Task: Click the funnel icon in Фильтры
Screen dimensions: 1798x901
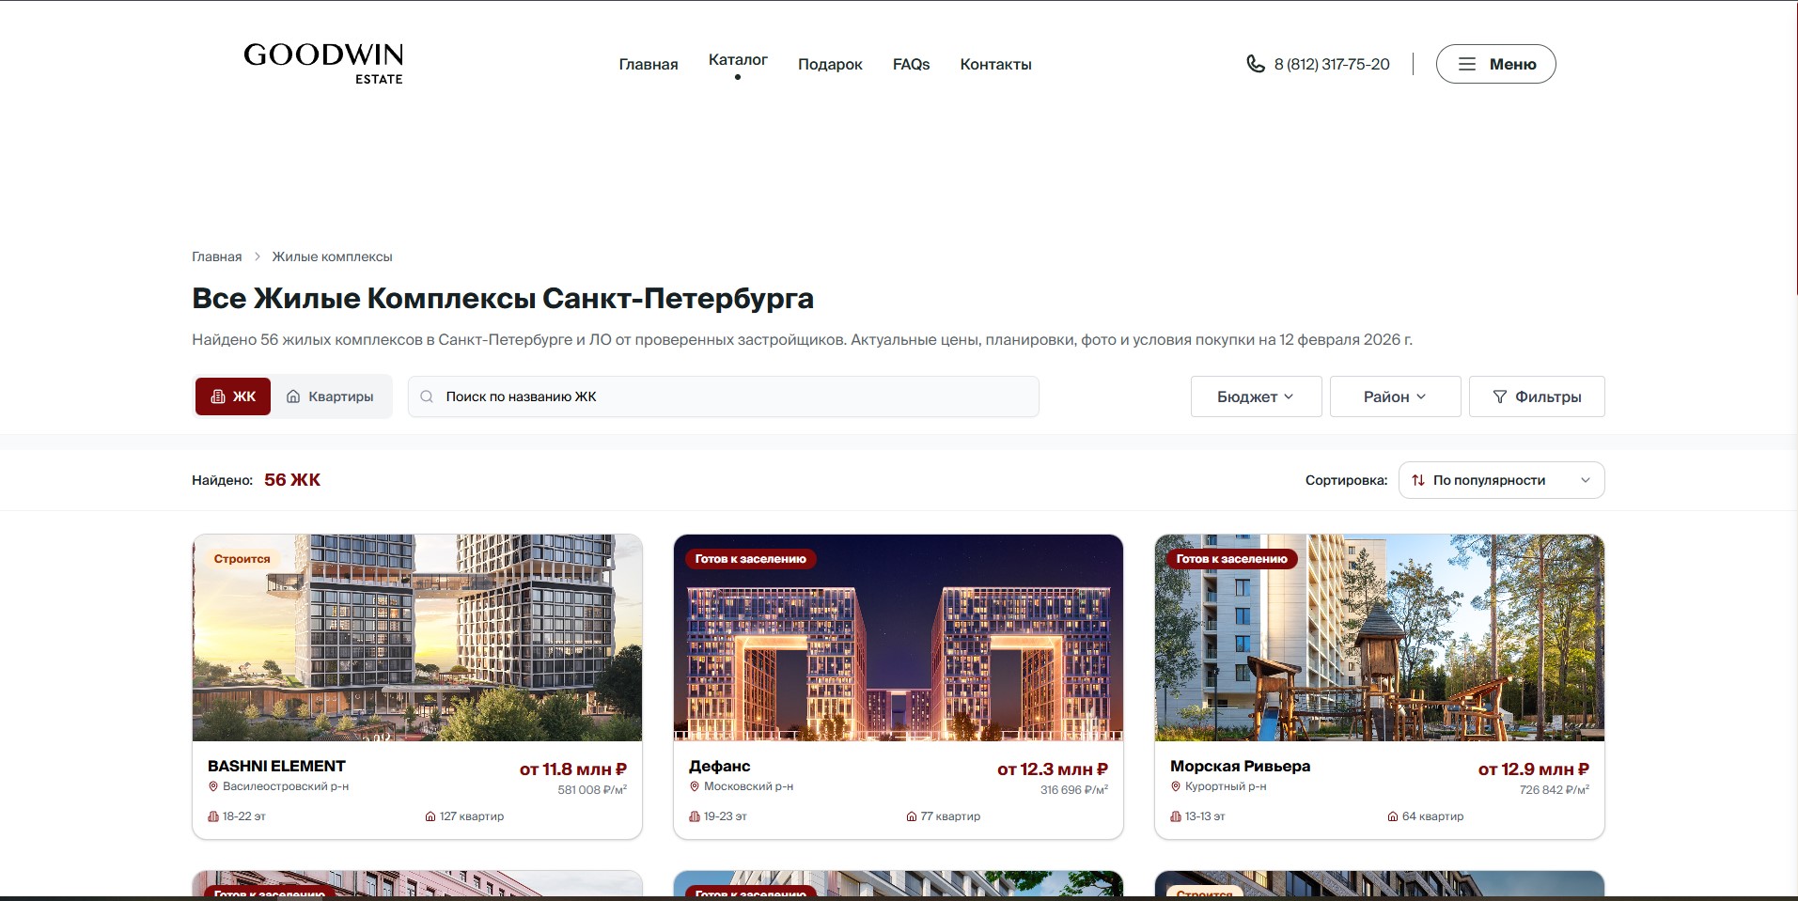Action: pos(1500,396)
